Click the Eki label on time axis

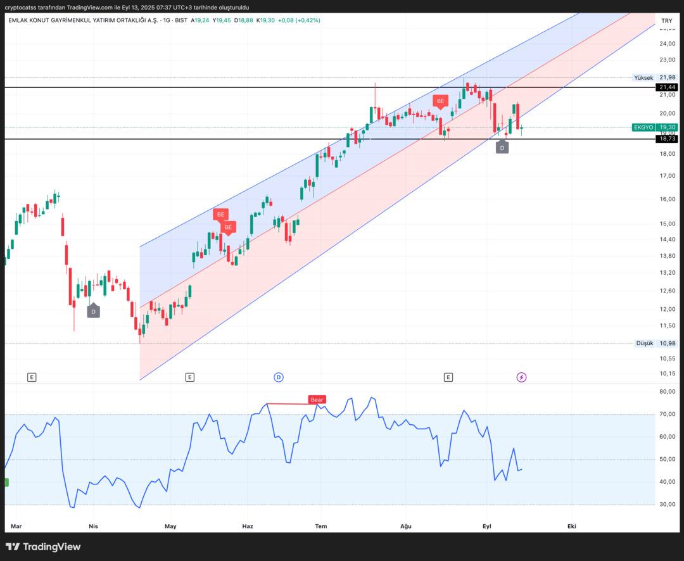point(571,526)
